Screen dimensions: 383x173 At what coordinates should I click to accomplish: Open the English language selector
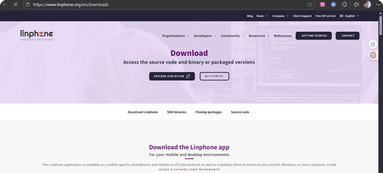(x=349, y=16)
